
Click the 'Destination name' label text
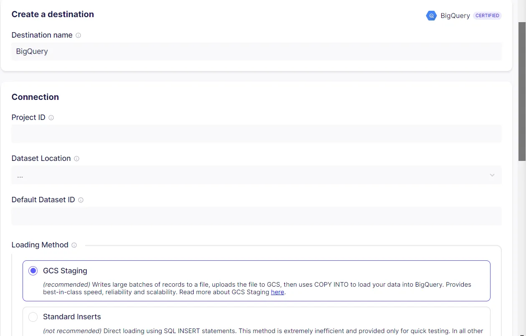42,35
